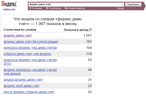Open the Россия region selector

(x=121, y=8)
